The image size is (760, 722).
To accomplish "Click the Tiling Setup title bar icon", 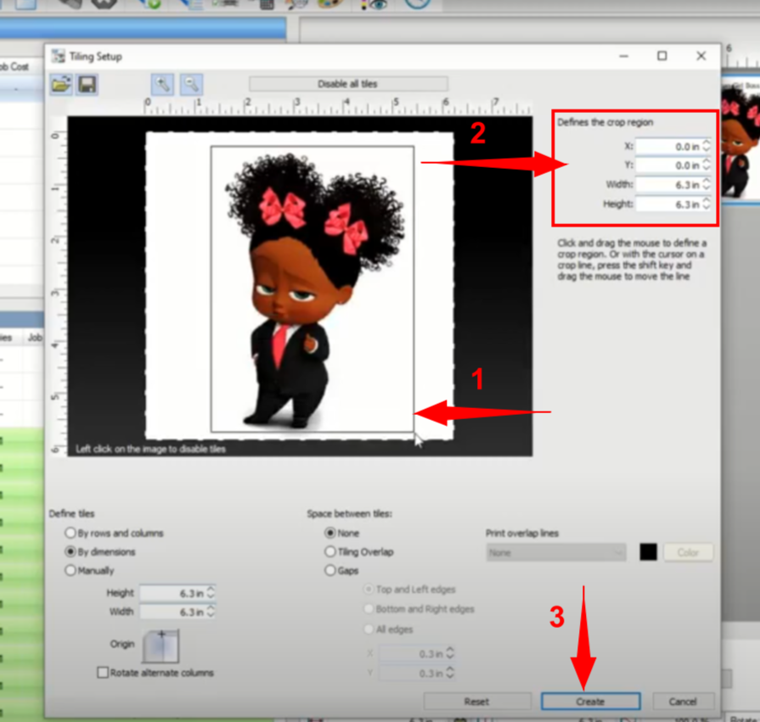I will point(59,56).
